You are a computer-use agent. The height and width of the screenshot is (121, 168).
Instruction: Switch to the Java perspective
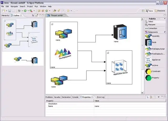[149, 11]
